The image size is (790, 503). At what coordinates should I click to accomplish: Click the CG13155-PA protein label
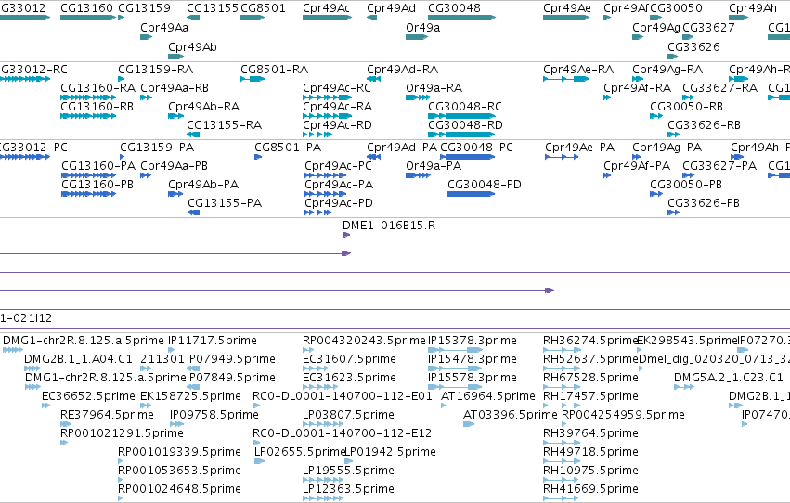[x=225, y=203]
